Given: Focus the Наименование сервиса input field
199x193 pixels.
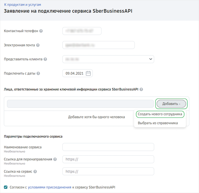Looking at the screenshot, I should pos(108,147).
